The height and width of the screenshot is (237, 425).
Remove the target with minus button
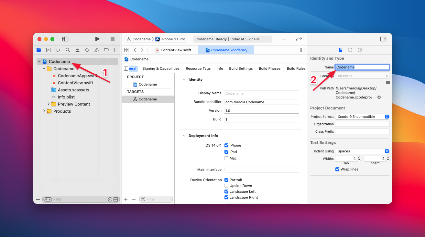[x=134, y=199]
